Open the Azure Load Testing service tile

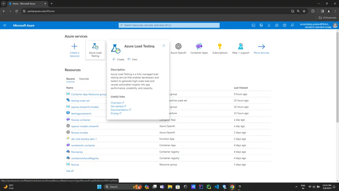(x=95, y=50)
